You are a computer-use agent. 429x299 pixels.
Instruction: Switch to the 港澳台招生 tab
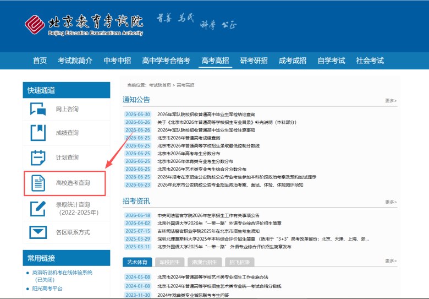pos(205,262)
